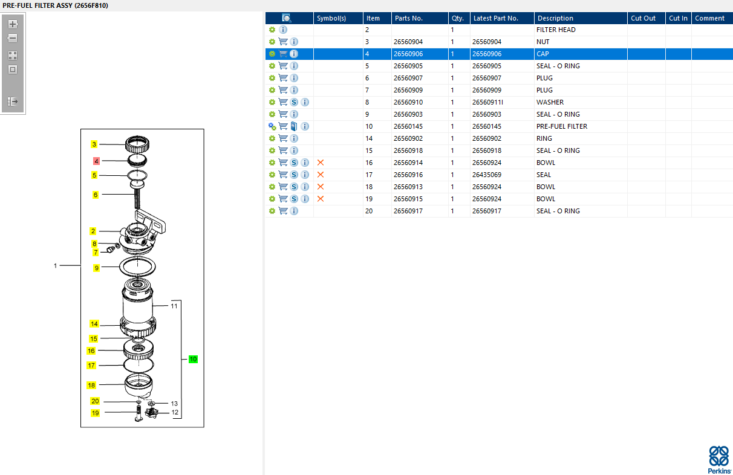Image resolution: width=733 pixels, height=475 pixels.
Task: Add NUT item 3 to shopping cart
Action: 283,42
